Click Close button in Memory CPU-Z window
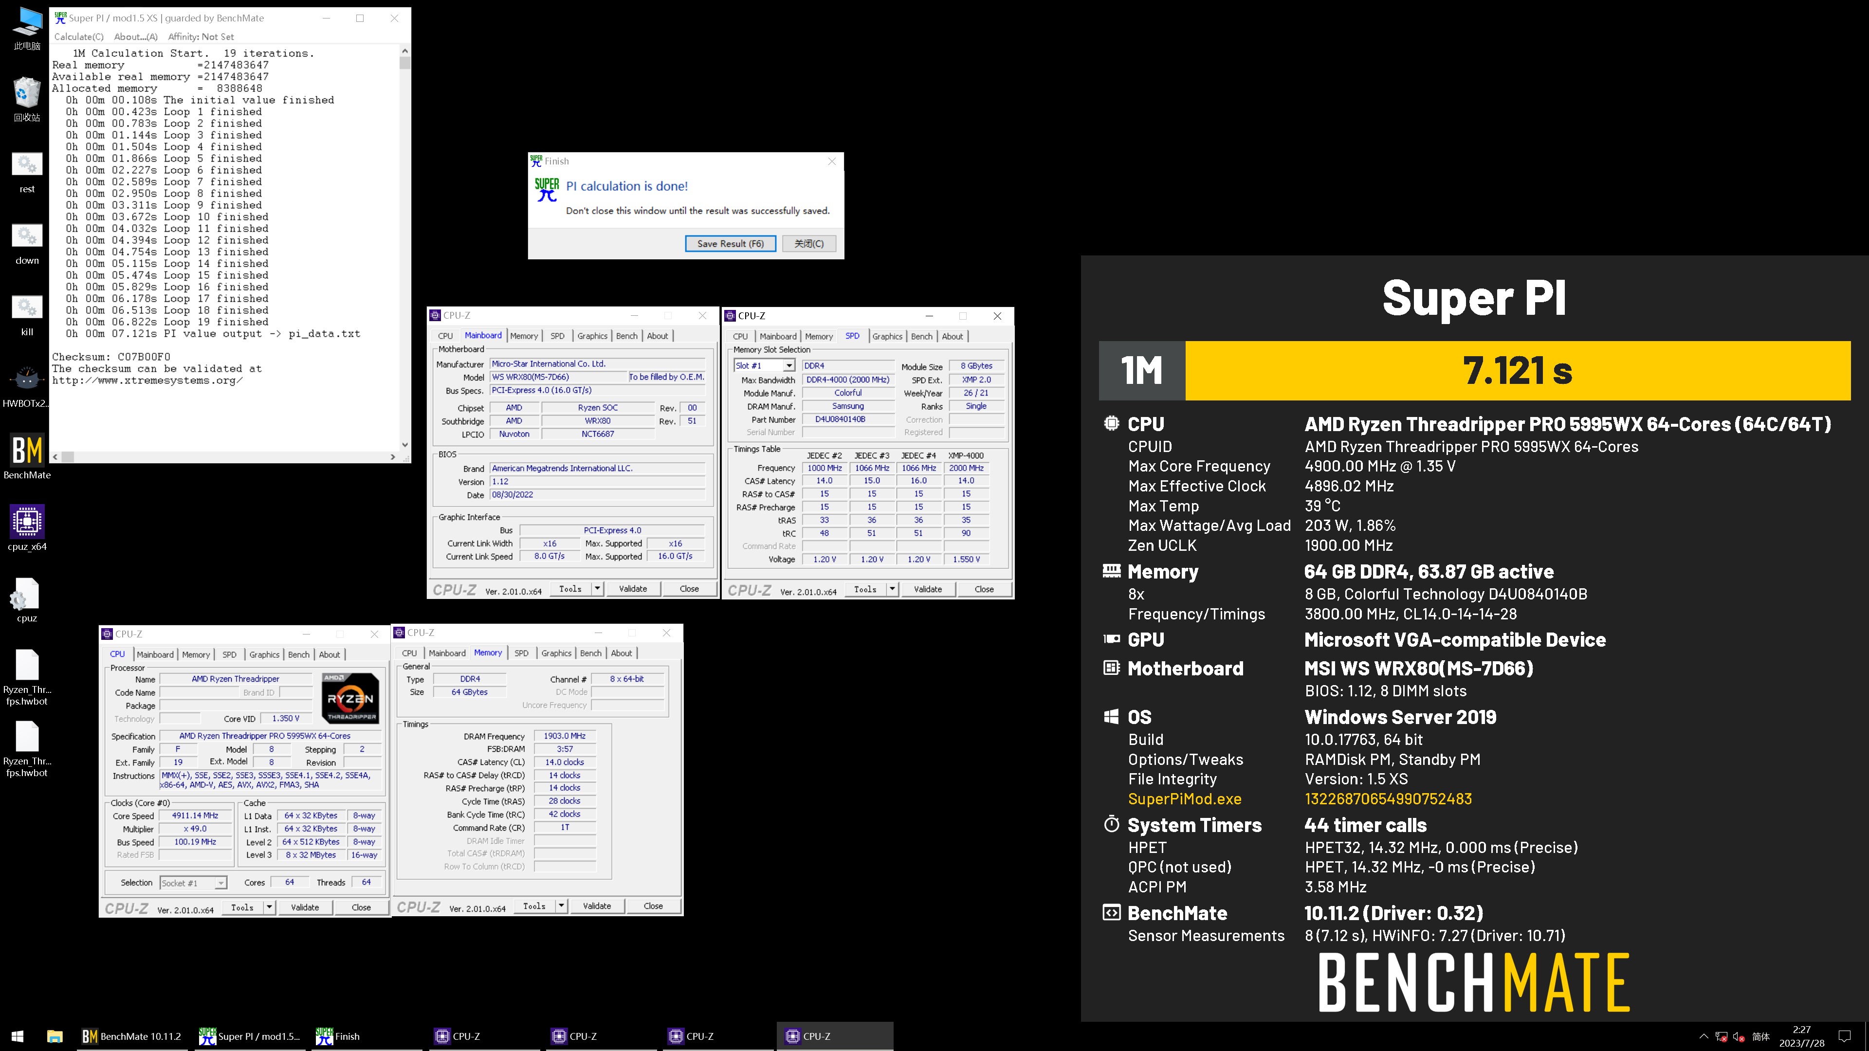The height and width of the screenshot is (1051, 1869). (653, 906)
